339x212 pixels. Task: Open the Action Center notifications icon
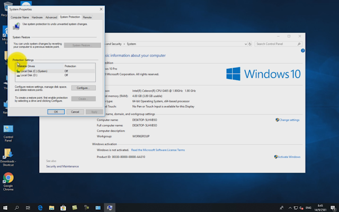[333, 208]
